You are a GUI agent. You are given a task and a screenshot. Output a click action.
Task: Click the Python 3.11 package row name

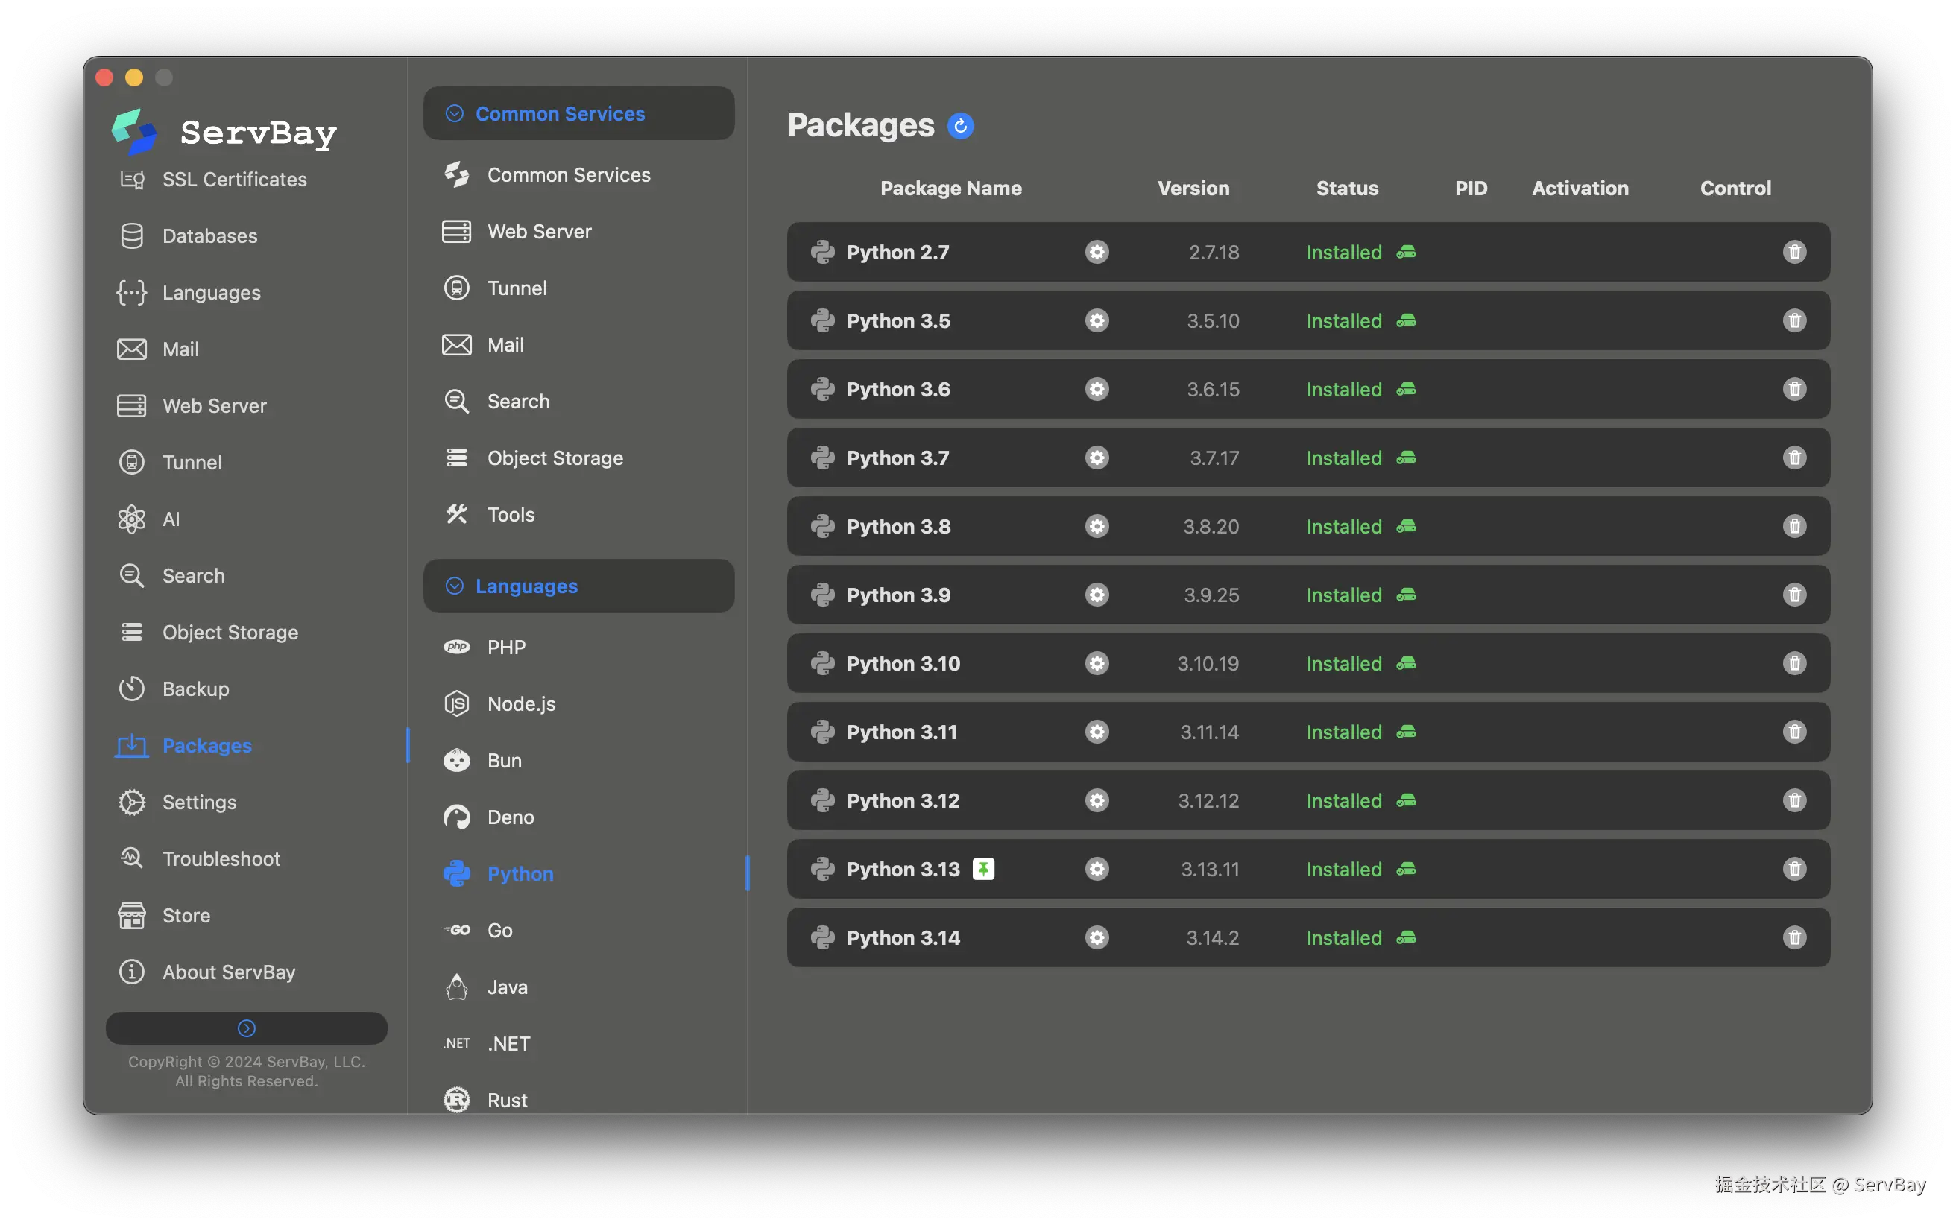coord(901,732)
